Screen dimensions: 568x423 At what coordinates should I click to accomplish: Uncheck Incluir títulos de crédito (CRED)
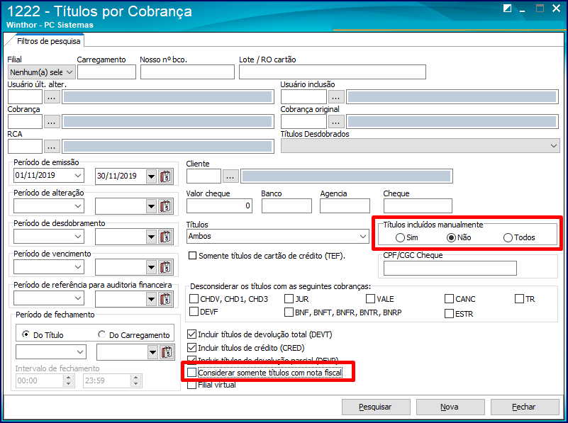191,348
